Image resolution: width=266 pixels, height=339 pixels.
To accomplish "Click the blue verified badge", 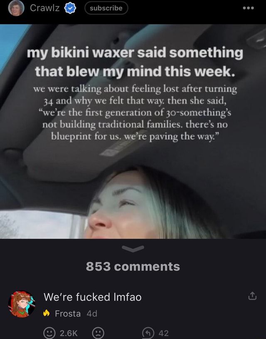I will [x=70, y=8].
